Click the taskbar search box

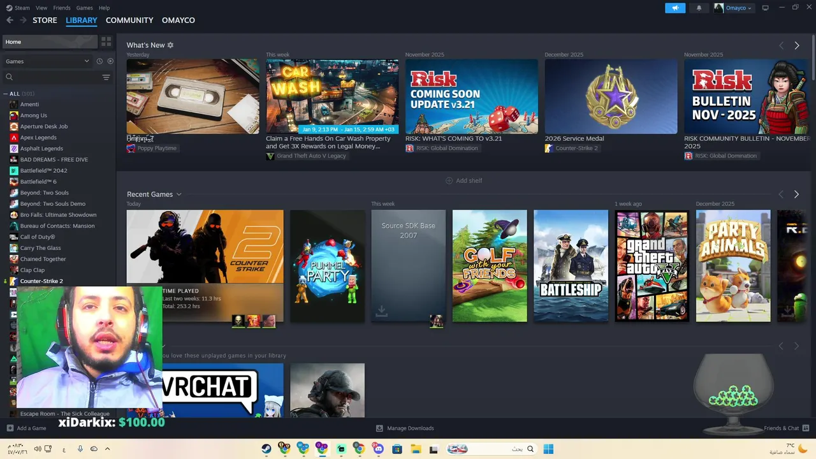(x=491, y=449)
